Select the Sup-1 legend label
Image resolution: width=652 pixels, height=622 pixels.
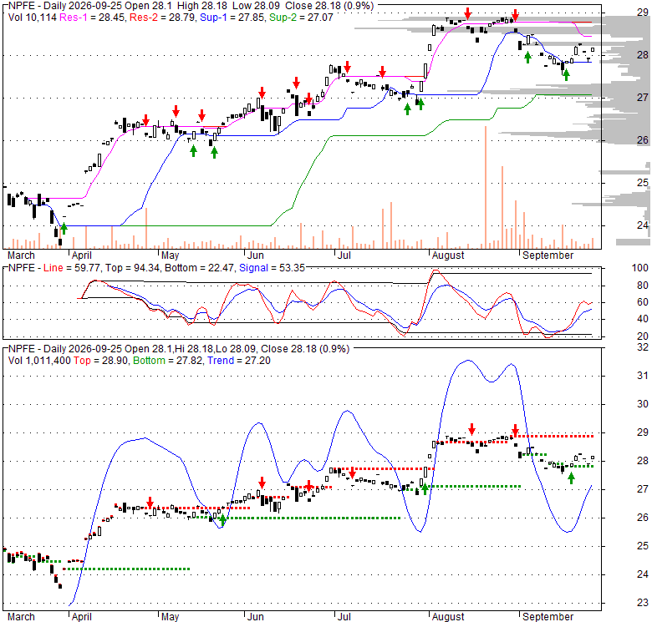(212, 18)
